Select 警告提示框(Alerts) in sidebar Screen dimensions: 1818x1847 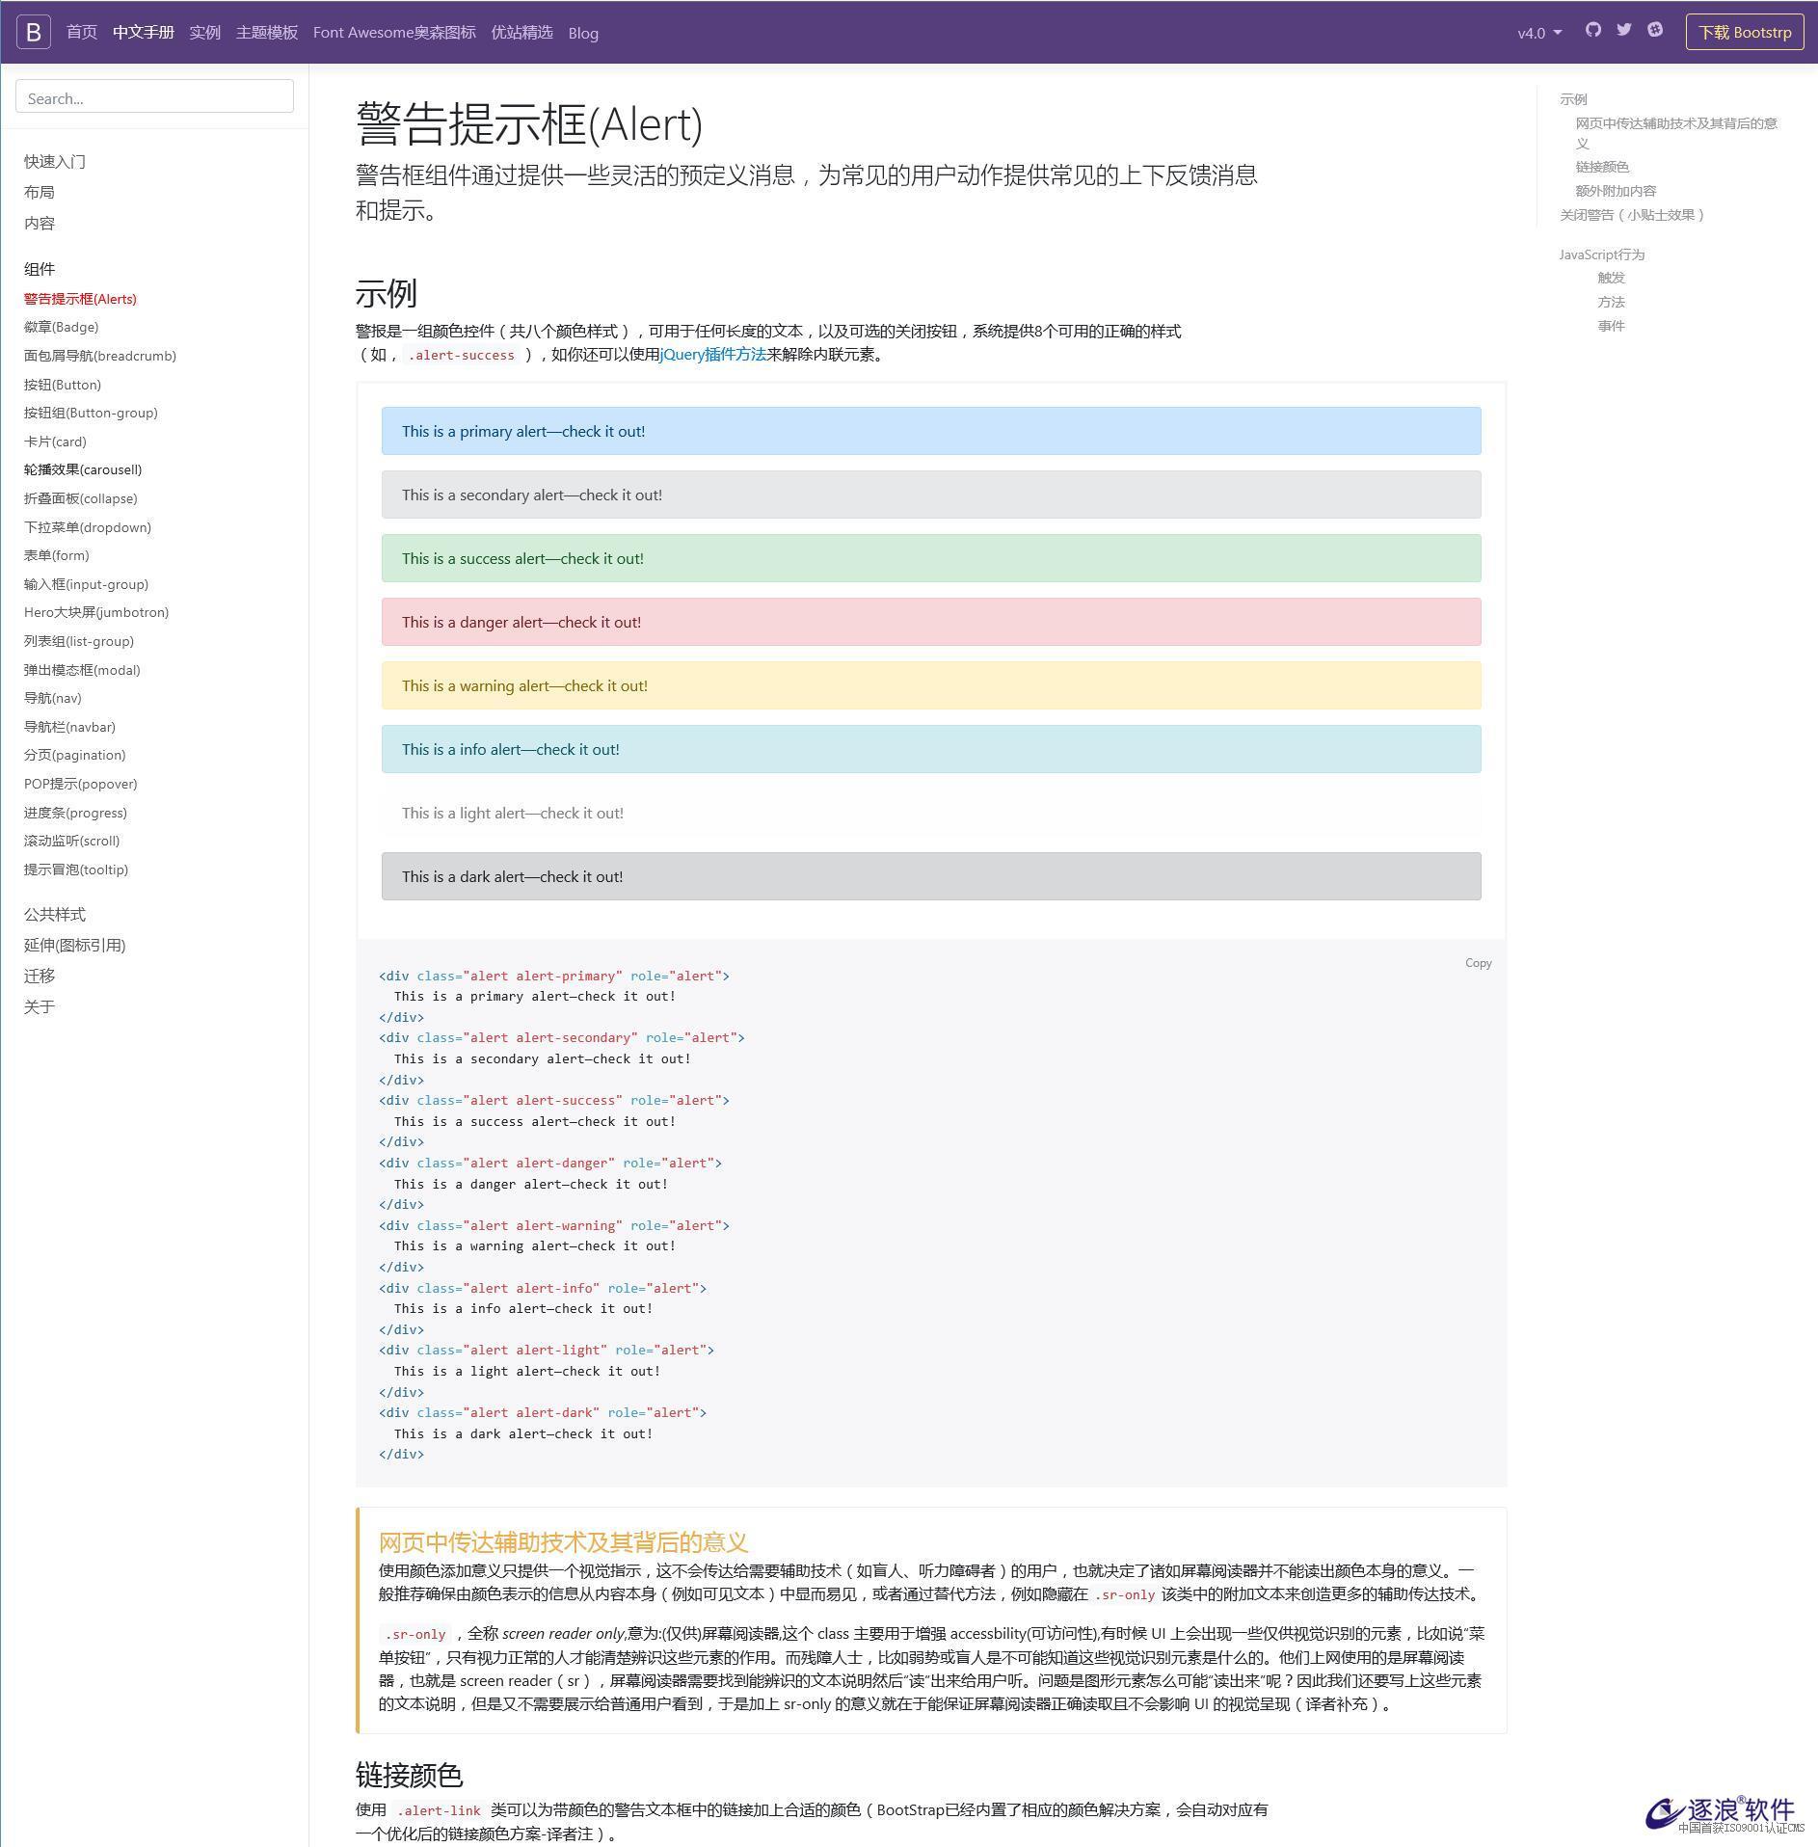pyautogui.click(x=80, y=299)
